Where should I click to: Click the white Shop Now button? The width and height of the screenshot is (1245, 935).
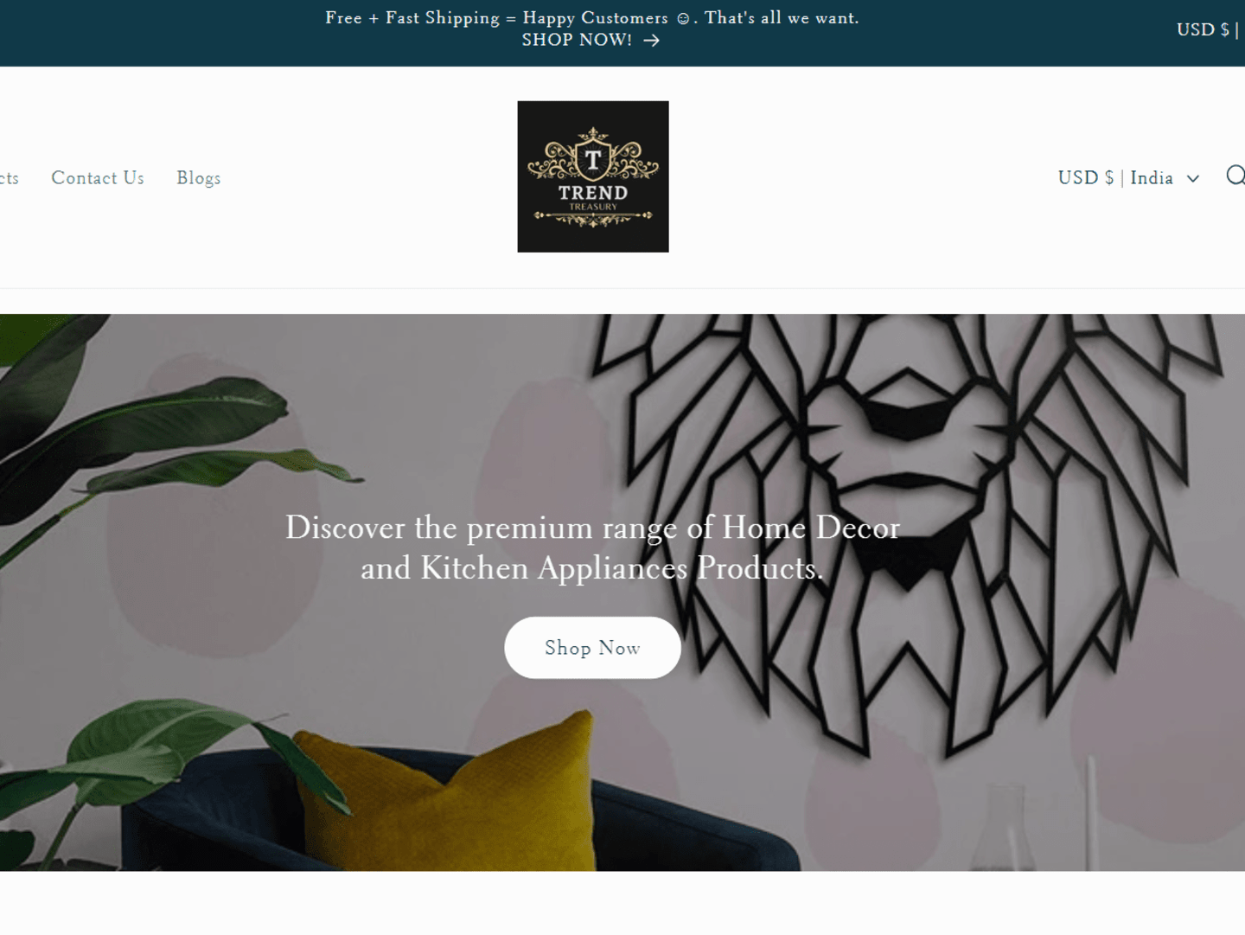tap(592, 648)
